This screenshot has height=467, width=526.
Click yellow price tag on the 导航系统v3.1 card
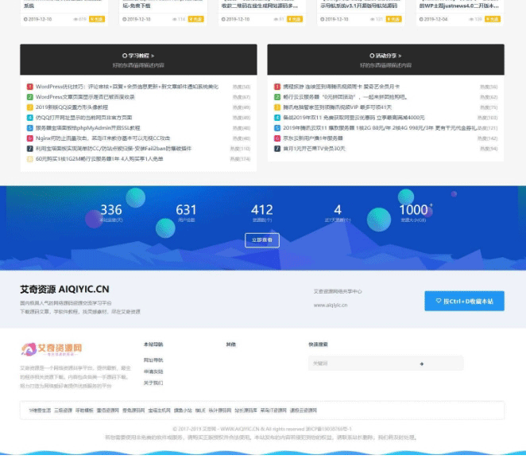[394, 19]
